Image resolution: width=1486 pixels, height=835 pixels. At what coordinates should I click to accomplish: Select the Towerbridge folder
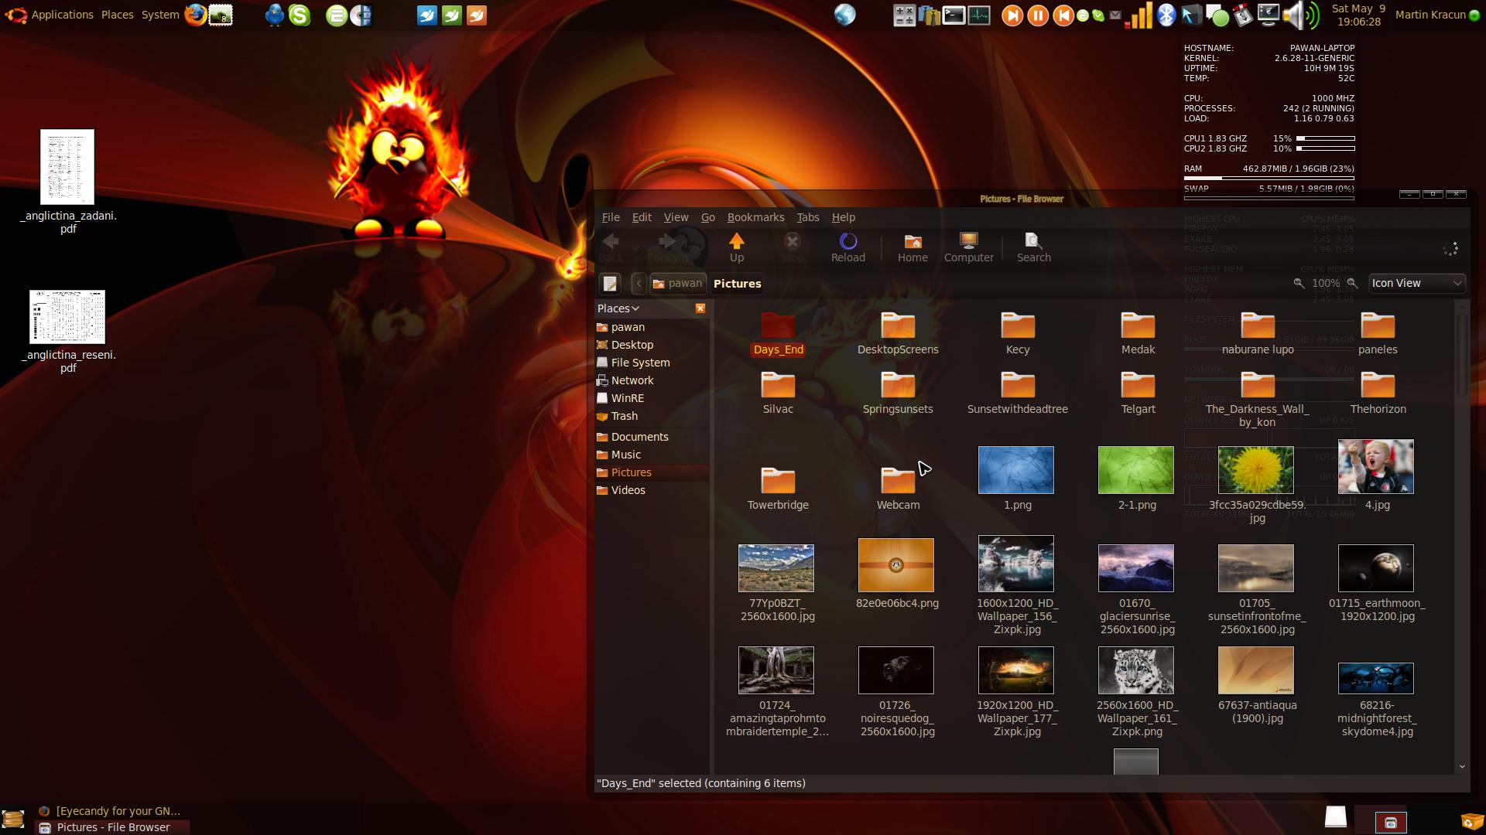[x=778, y=489]
